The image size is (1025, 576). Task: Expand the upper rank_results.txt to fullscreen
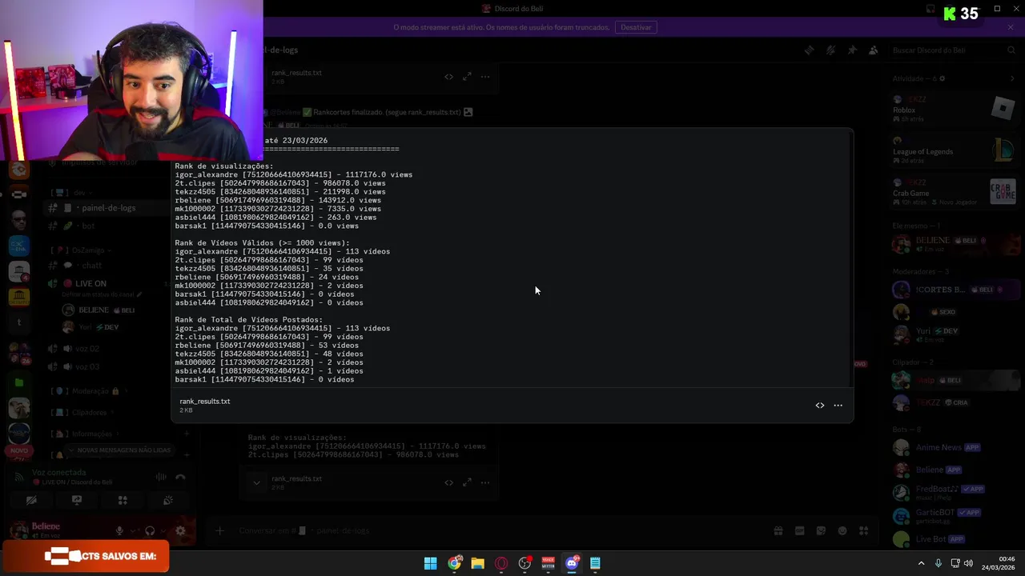click(467, 77)
